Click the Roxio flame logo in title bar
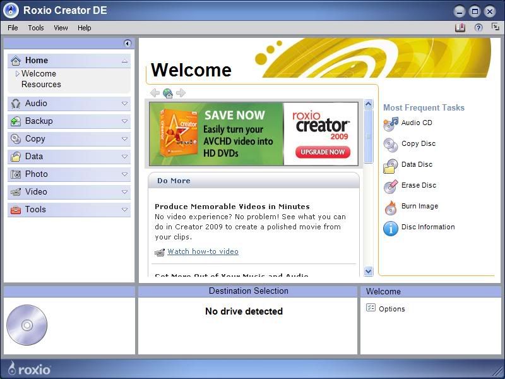The image size is (505, 379). [11, 11]
